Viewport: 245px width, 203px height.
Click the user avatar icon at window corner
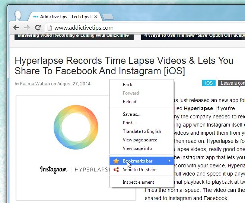(18, 16)
